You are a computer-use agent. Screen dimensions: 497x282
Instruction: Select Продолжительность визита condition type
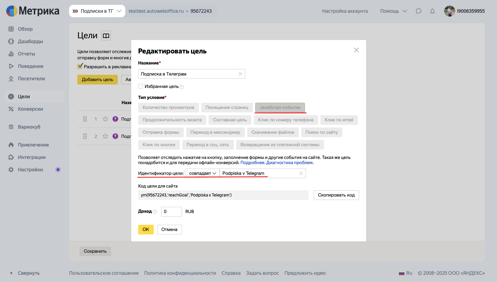point(172,120)
